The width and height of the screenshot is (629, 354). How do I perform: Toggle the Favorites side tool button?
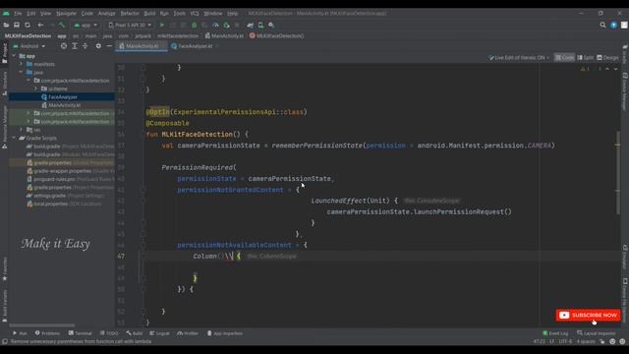[4, 268]
